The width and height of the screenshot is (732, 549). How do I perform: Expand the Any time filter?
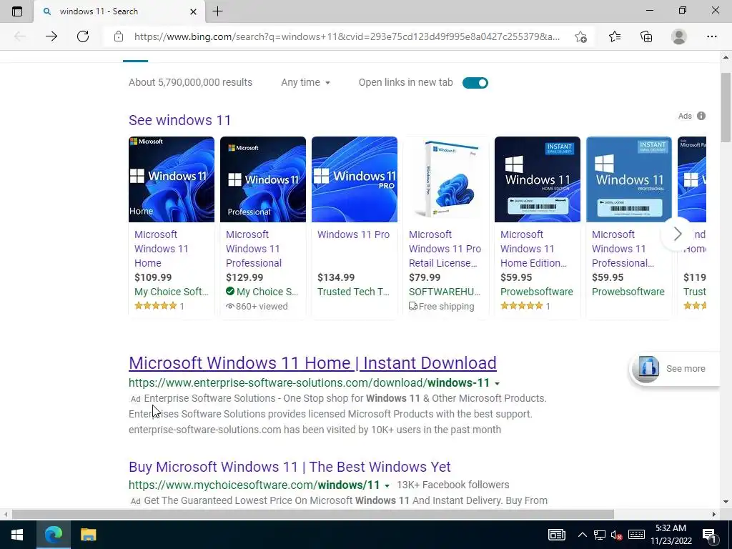point(305,83)
